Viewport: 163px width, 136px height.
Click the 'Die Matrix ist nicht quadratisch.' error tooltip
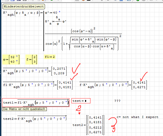pos(25,109)
